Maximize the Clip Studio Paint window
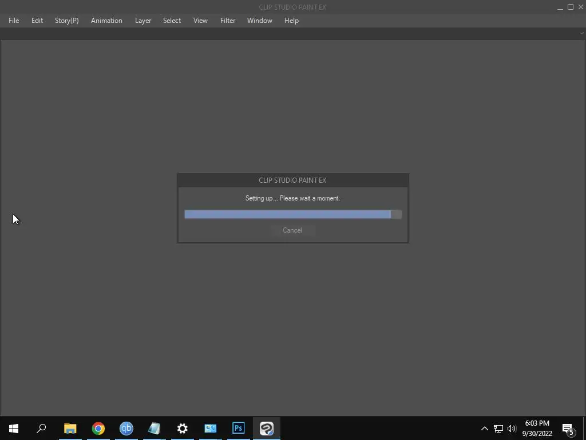586x440 pixels. (571, 7)
